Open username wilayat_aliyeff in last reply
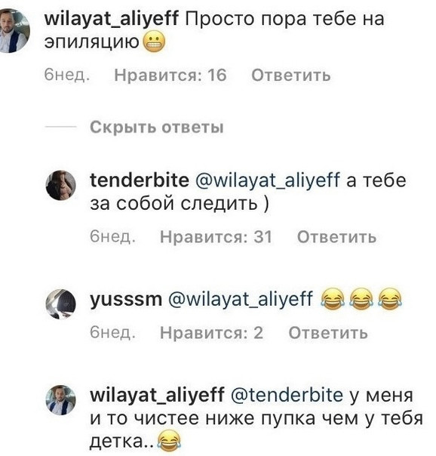 (x=157, y=396)
